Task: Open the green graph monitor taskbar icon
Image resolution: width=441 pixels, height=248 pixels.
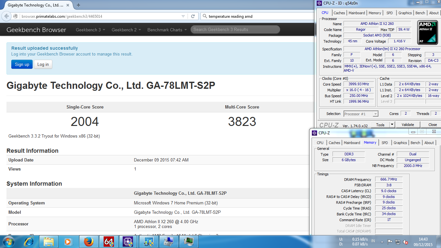Action: point(189,241)
